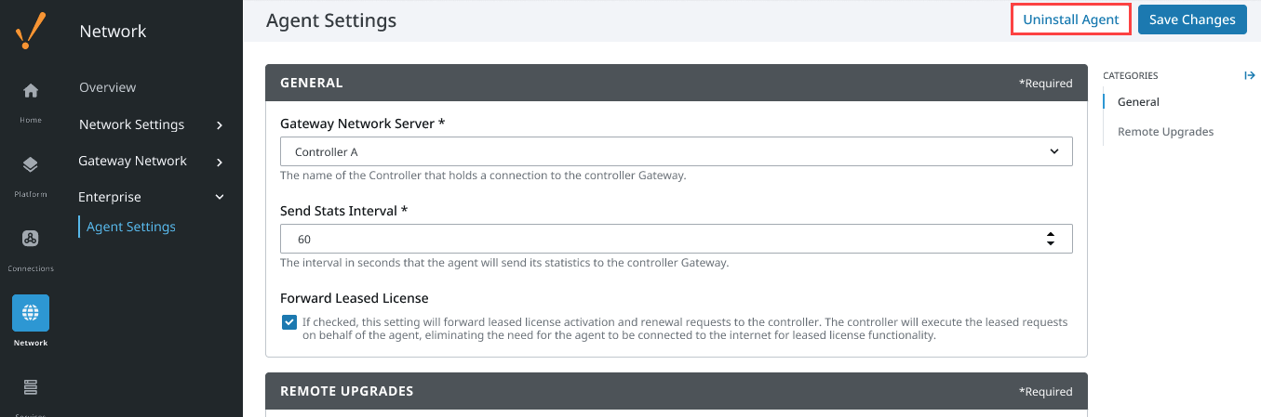Select Agent Settings in the sidebar
The height and width of the screenshot is (417, 1261).
tap(131, 227)
